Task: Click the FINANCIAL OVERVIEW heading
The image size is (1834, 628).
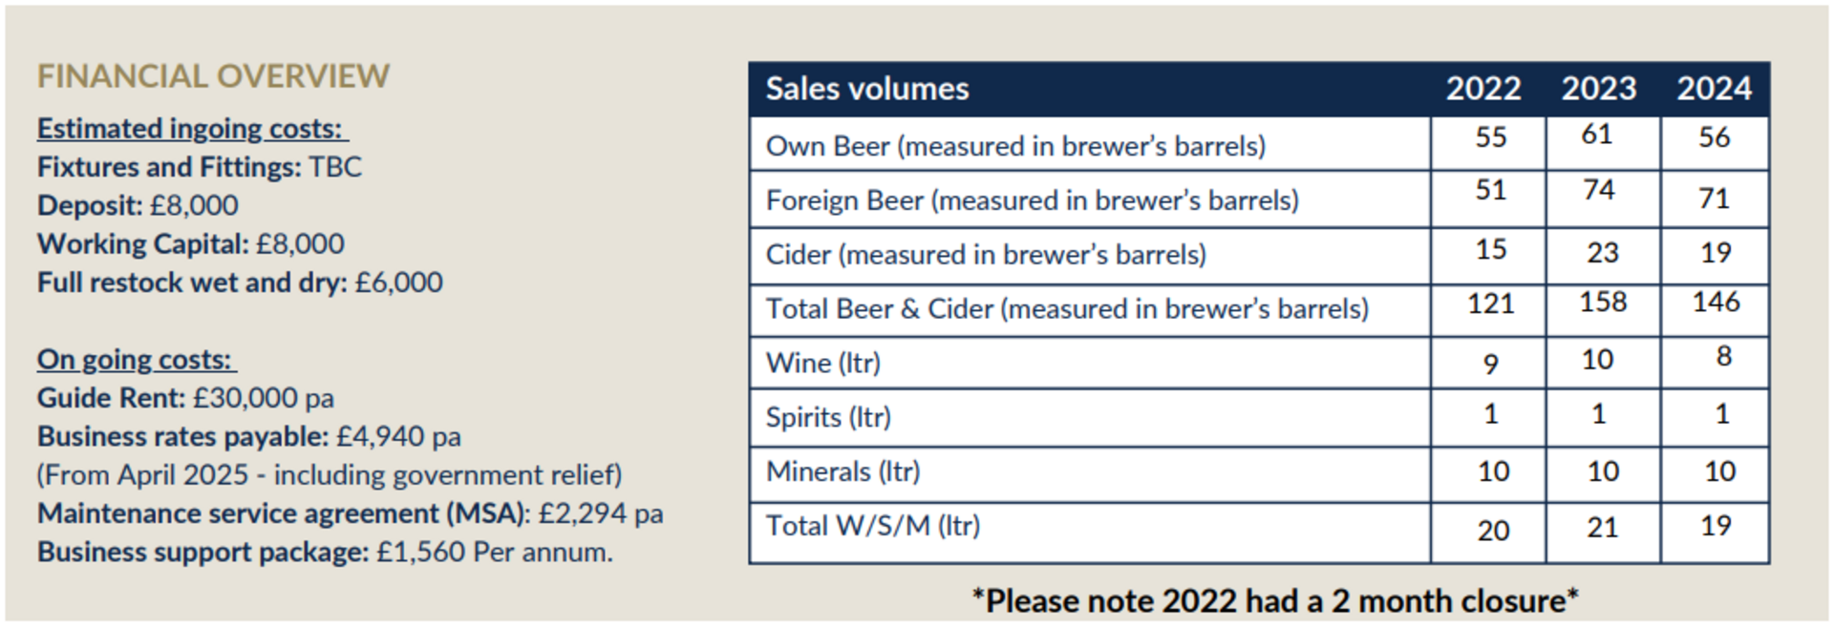Action: coord(213,76)
